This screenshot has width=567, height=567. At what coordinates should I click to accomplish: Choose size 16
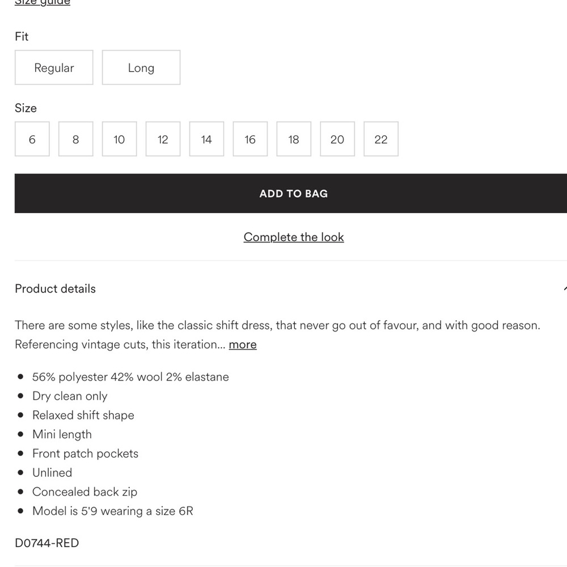click(x=250, y=139)
